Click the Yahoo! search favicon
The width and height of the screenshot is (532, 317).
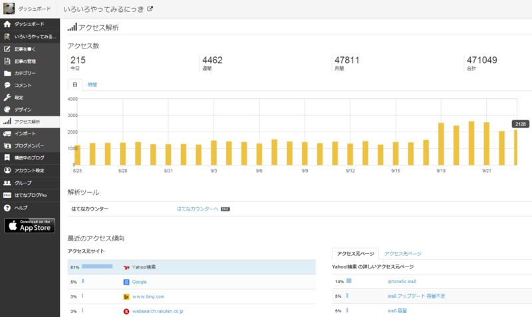126,268
